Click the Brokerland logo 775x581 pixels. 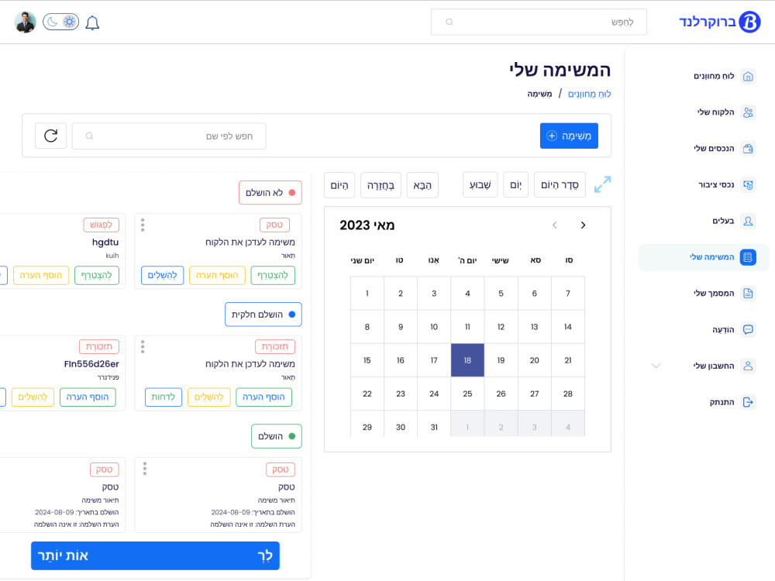(720, 22)
